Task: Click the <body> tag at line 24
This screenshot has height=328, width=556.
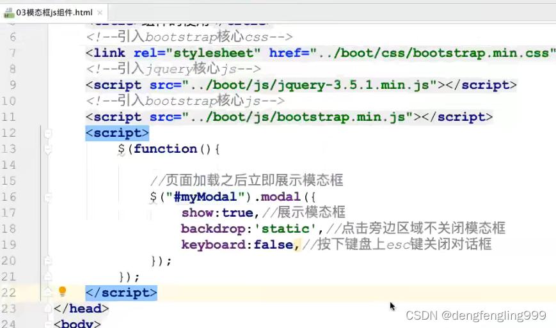Action: pyautogui.click(x=77, y=324)
